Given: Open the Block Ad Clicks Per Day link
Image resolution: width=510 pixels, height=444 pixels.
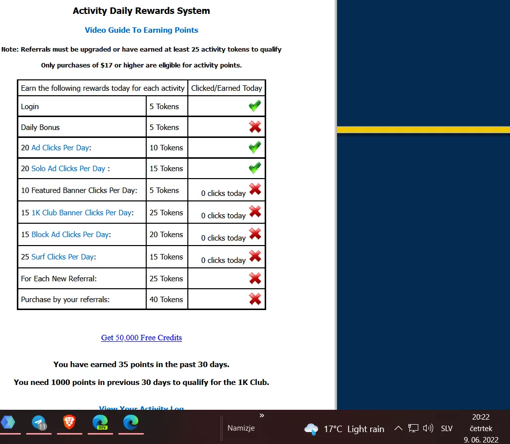Looking at the screenshot, I should pos(70,235).
